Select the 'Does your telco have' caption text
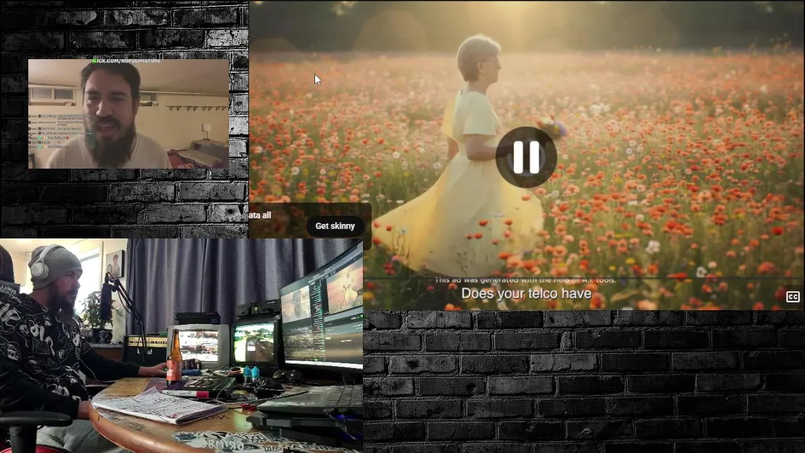 [x=526, y=294]
